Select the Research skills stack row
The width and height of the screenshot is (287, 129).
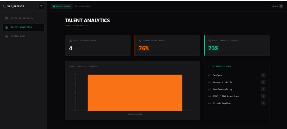[x=237, y=82]
